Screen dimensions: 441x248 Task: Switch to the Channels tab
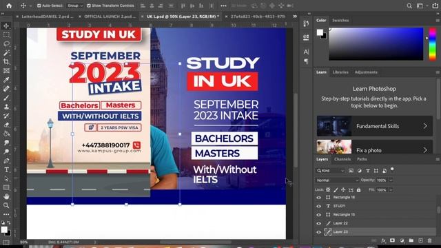(342, 159)
